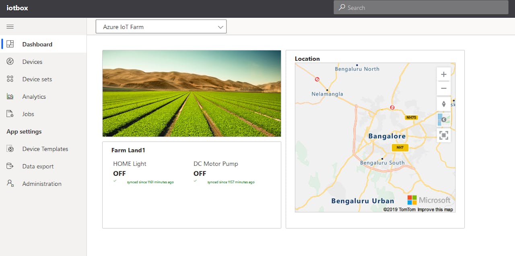The width and height of the screenshot is (515, 256).
Task: Click the farm field image tile
Action: point(192,93)
